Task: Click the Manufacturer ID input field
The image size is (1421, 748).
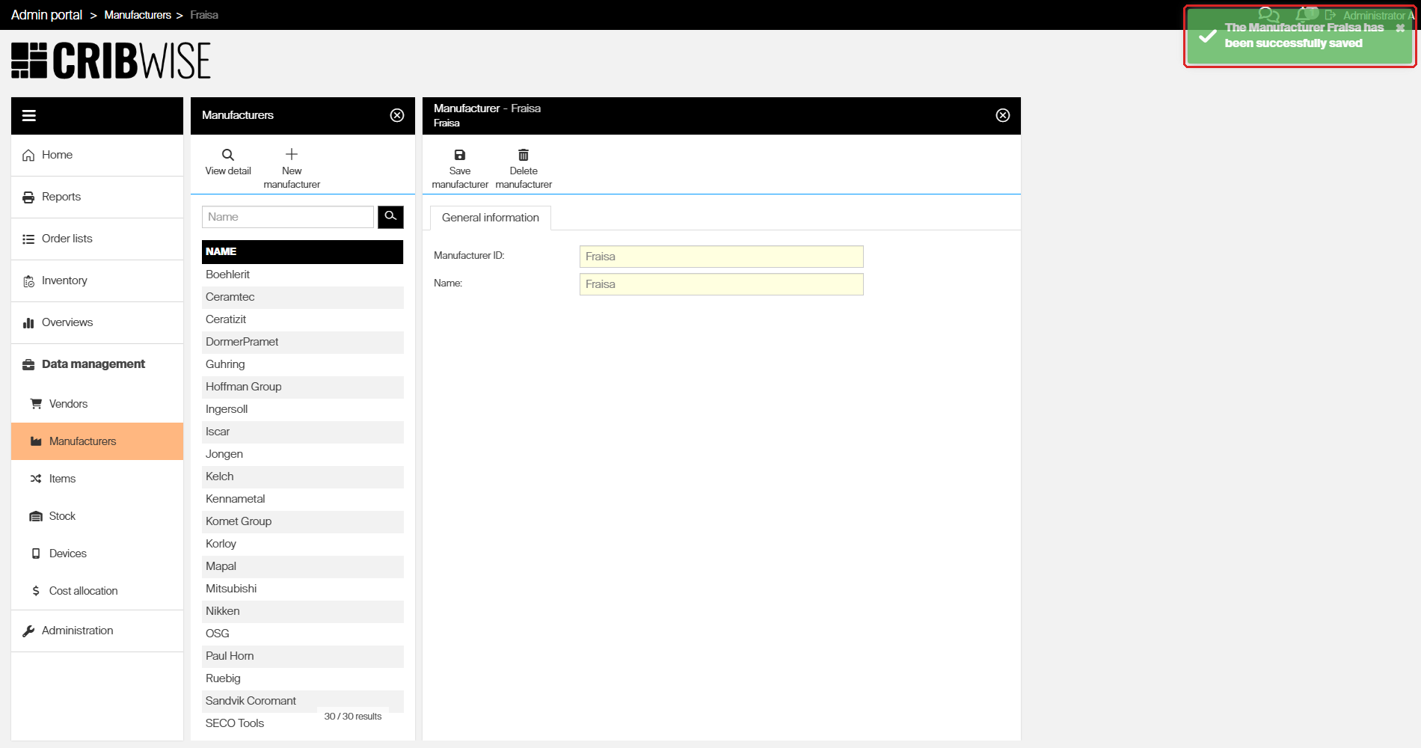Action: 722,257
